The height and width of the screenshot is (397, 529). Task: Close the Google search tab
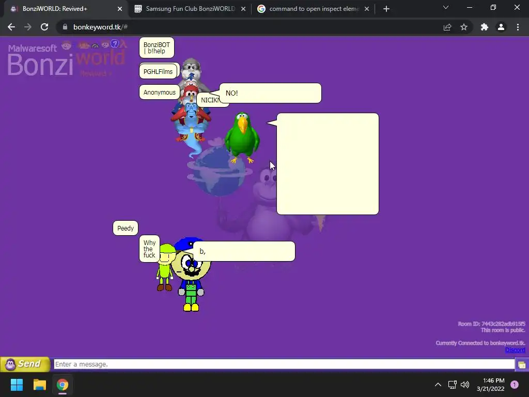367,9
